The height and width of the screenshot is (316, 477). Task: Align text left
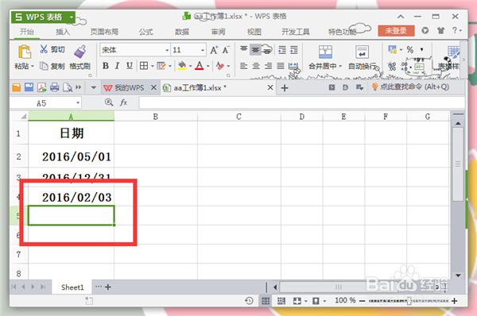(243, 66)
